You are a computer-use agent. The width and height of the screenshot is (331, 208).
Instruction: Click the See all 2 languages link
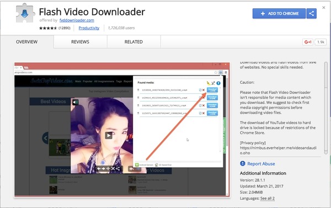(267, 198)
